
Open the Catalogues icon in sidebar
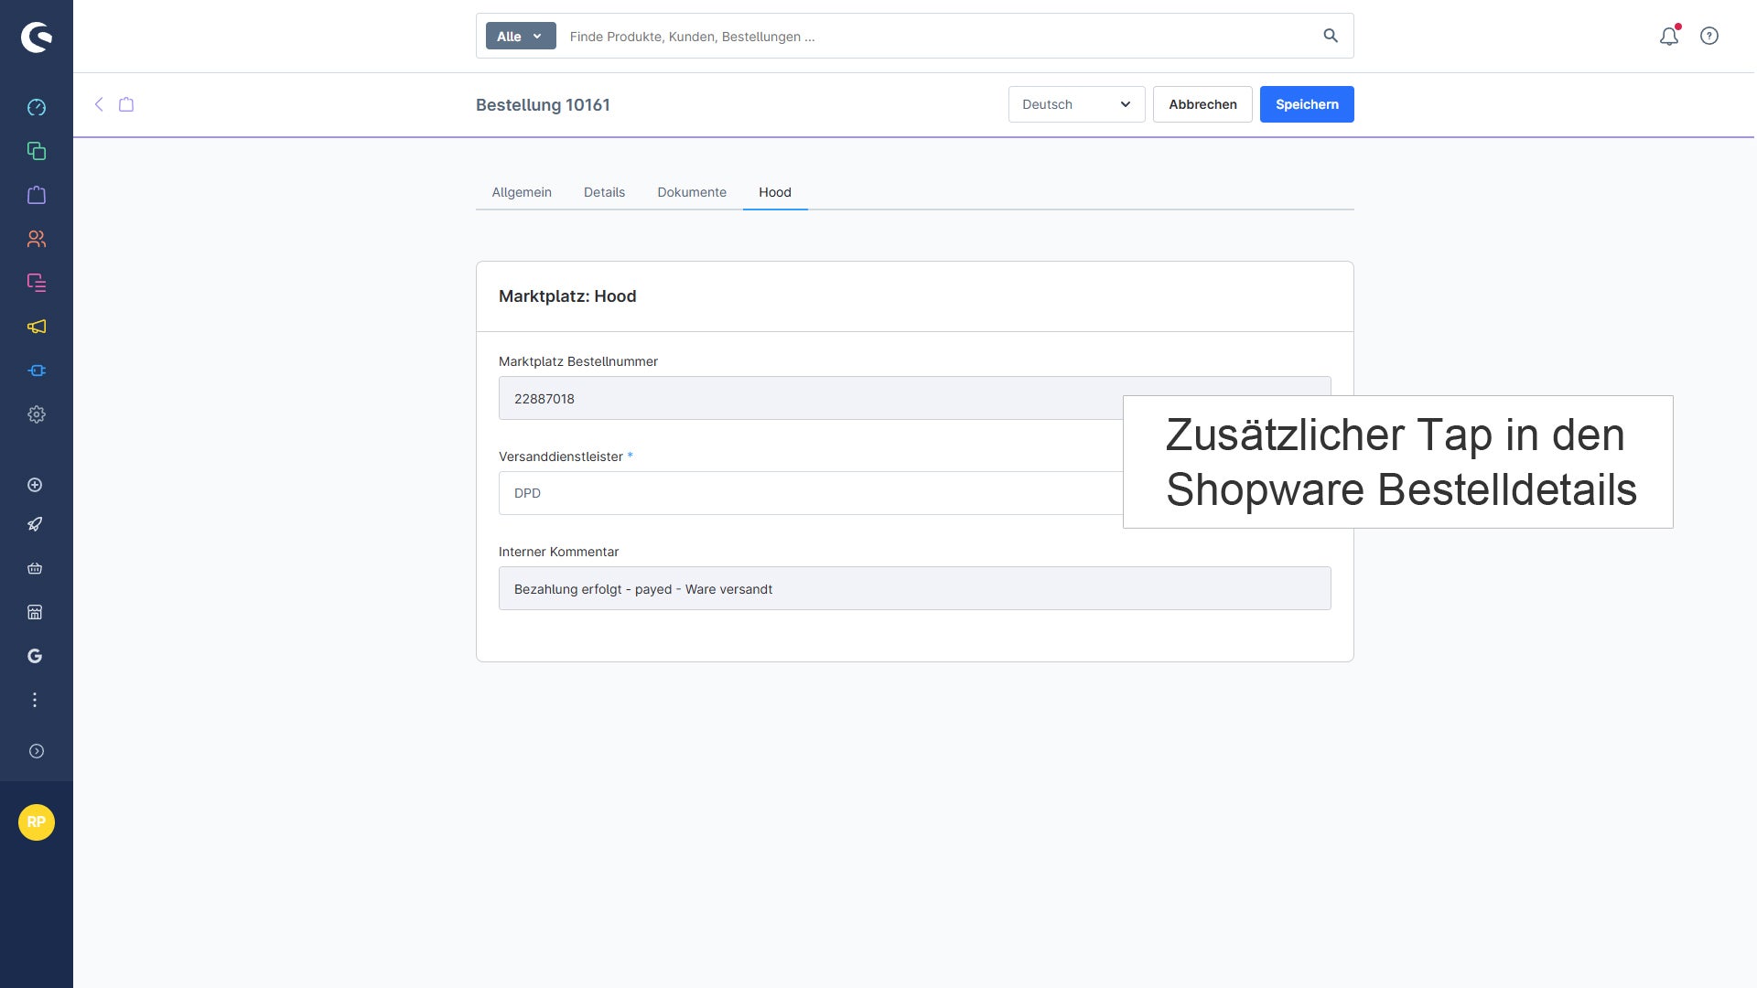[37, 151]
